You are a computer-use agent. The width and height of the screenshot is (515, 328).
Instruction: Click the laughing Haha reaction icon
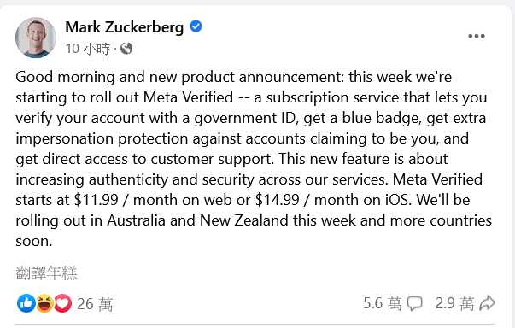(44, 303)
